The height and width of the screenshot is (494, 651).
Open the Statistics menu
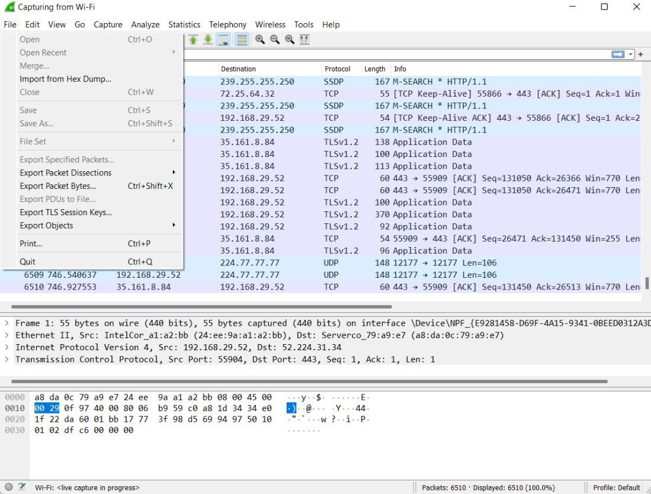(x=184, y=24)
